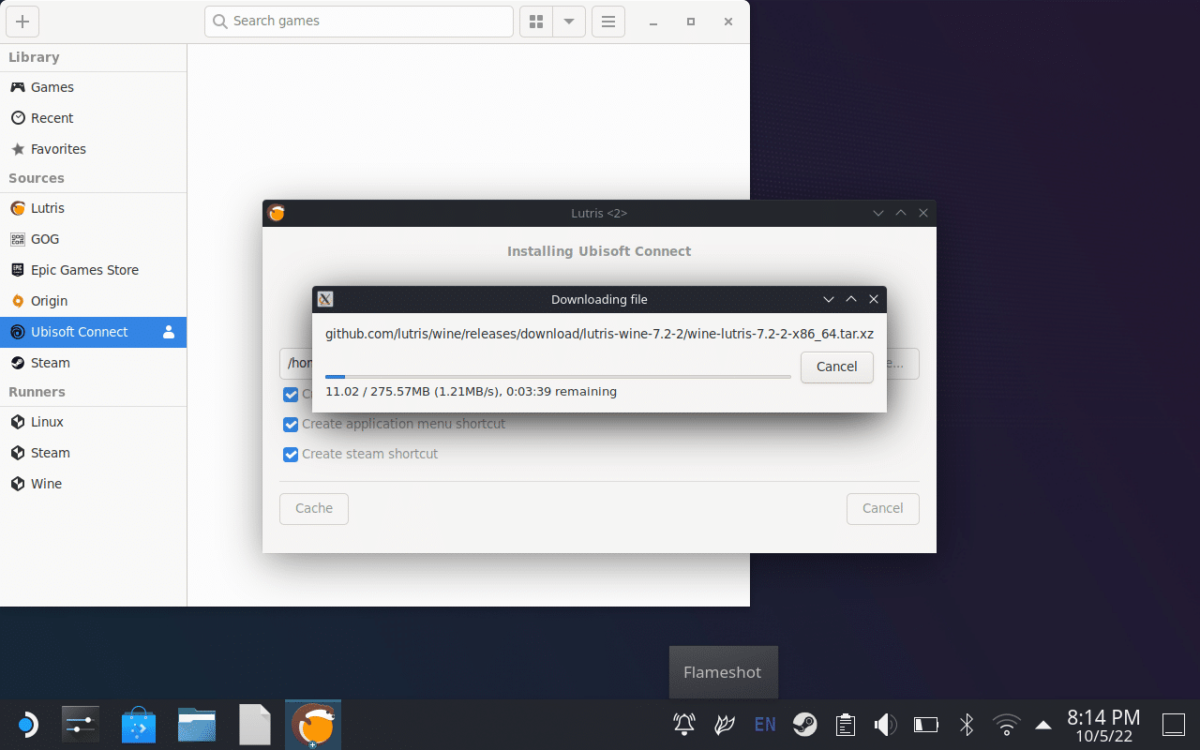Open the Lutris hamburger menu
This screenshot has width=1200, height=750.
click(608, 22)
